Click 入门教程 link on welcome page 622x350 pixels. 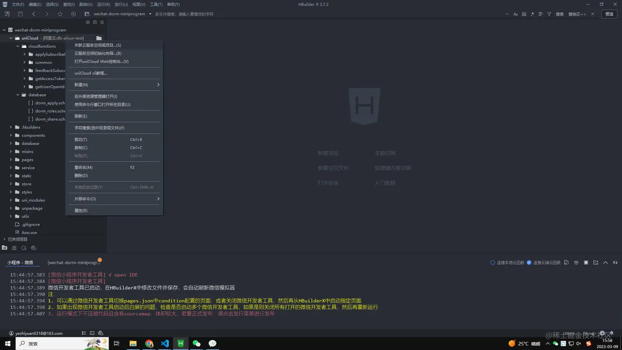tap(385, 183)
